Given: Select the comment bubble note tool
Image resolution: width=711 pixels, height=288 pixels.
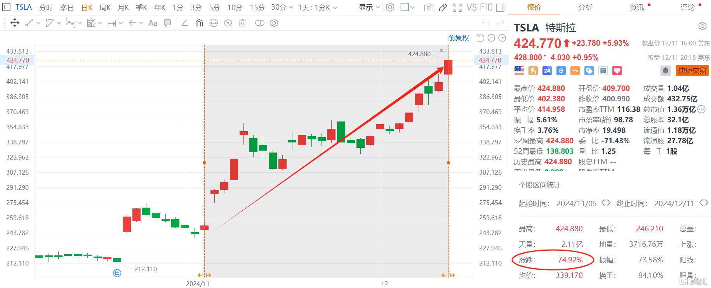Looking at the screenshot, I should click(x=167, y=23).
